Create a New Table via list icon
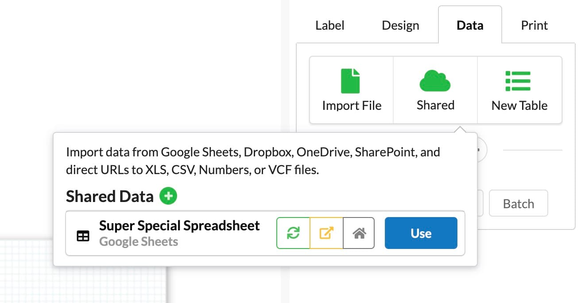581x303 pixels. pos(519,81)
